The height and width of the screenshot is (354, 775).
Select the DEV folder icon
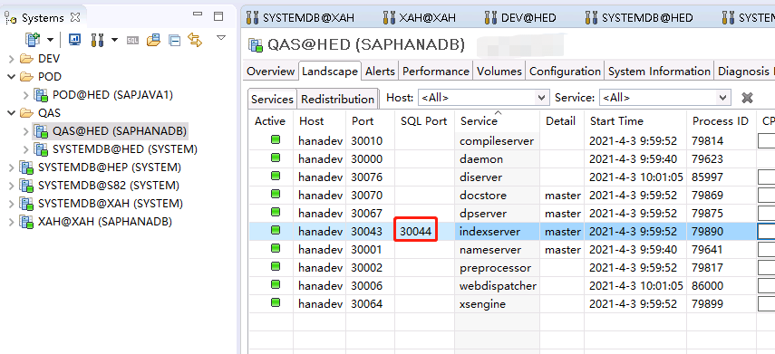click(26, 59)
